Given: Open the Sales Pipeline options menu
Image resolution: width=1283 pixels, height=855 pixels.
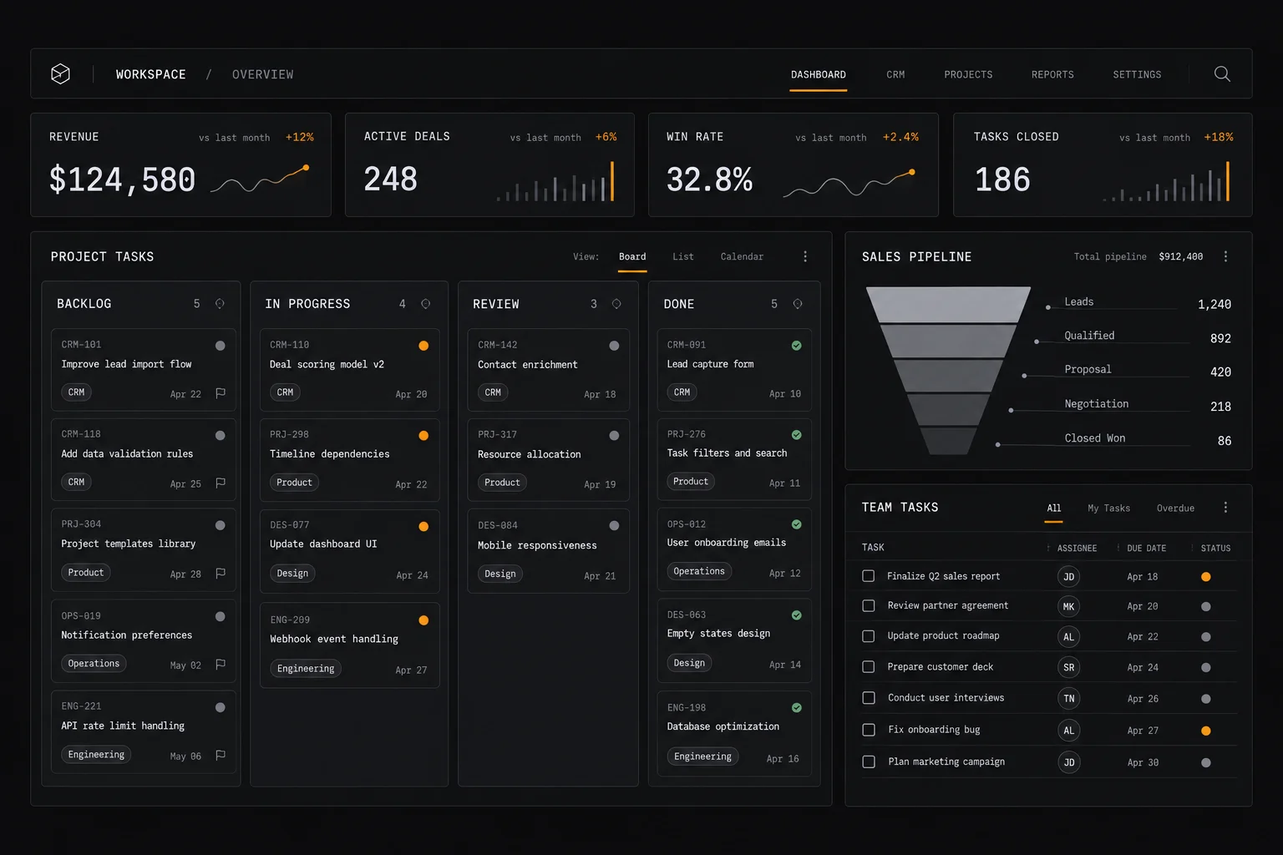Looking at the screenshot, I should point(1225,257).
